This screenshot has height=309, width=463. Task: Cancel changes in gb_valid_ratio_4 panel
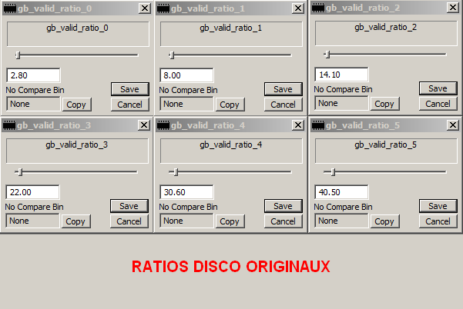(x=283, y=221)
